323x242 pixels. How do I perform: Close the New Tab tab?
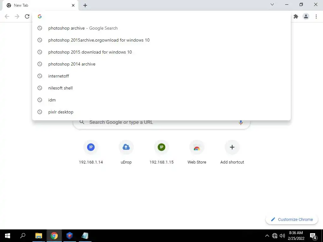[73, 5]
